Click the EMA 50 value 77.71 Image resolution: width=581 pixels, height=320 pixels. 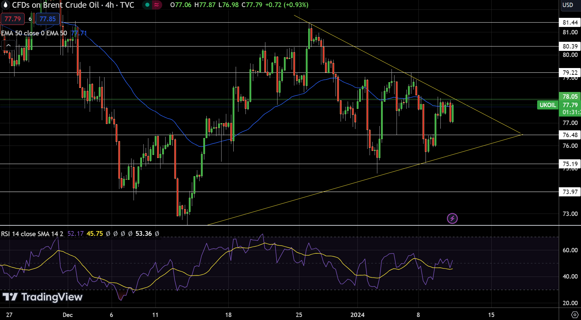pyautogui.click(x=79, y=33)
